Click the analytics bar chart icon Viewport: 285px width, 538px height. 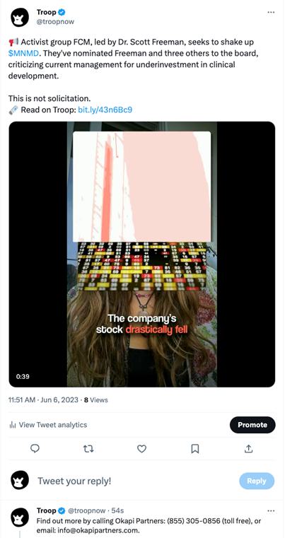tap(13, 425)
